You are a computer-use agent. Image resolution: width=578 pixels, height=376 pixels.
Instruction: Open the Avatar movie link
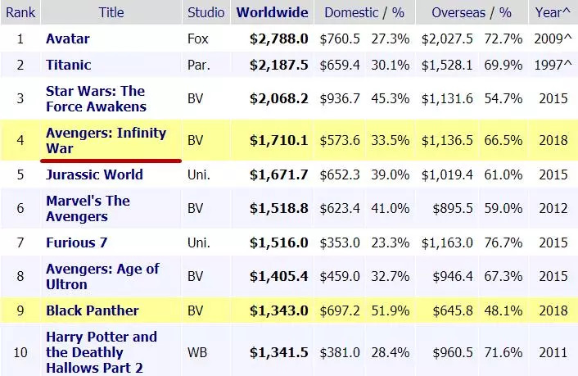point(67,39)
